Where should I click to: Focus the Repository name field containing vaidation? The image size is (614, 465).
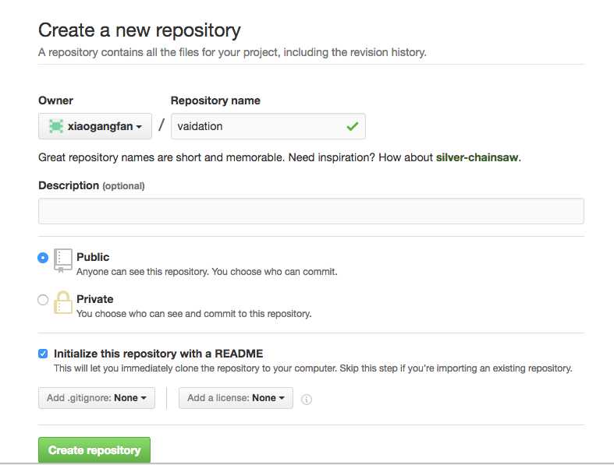(257, 126)
